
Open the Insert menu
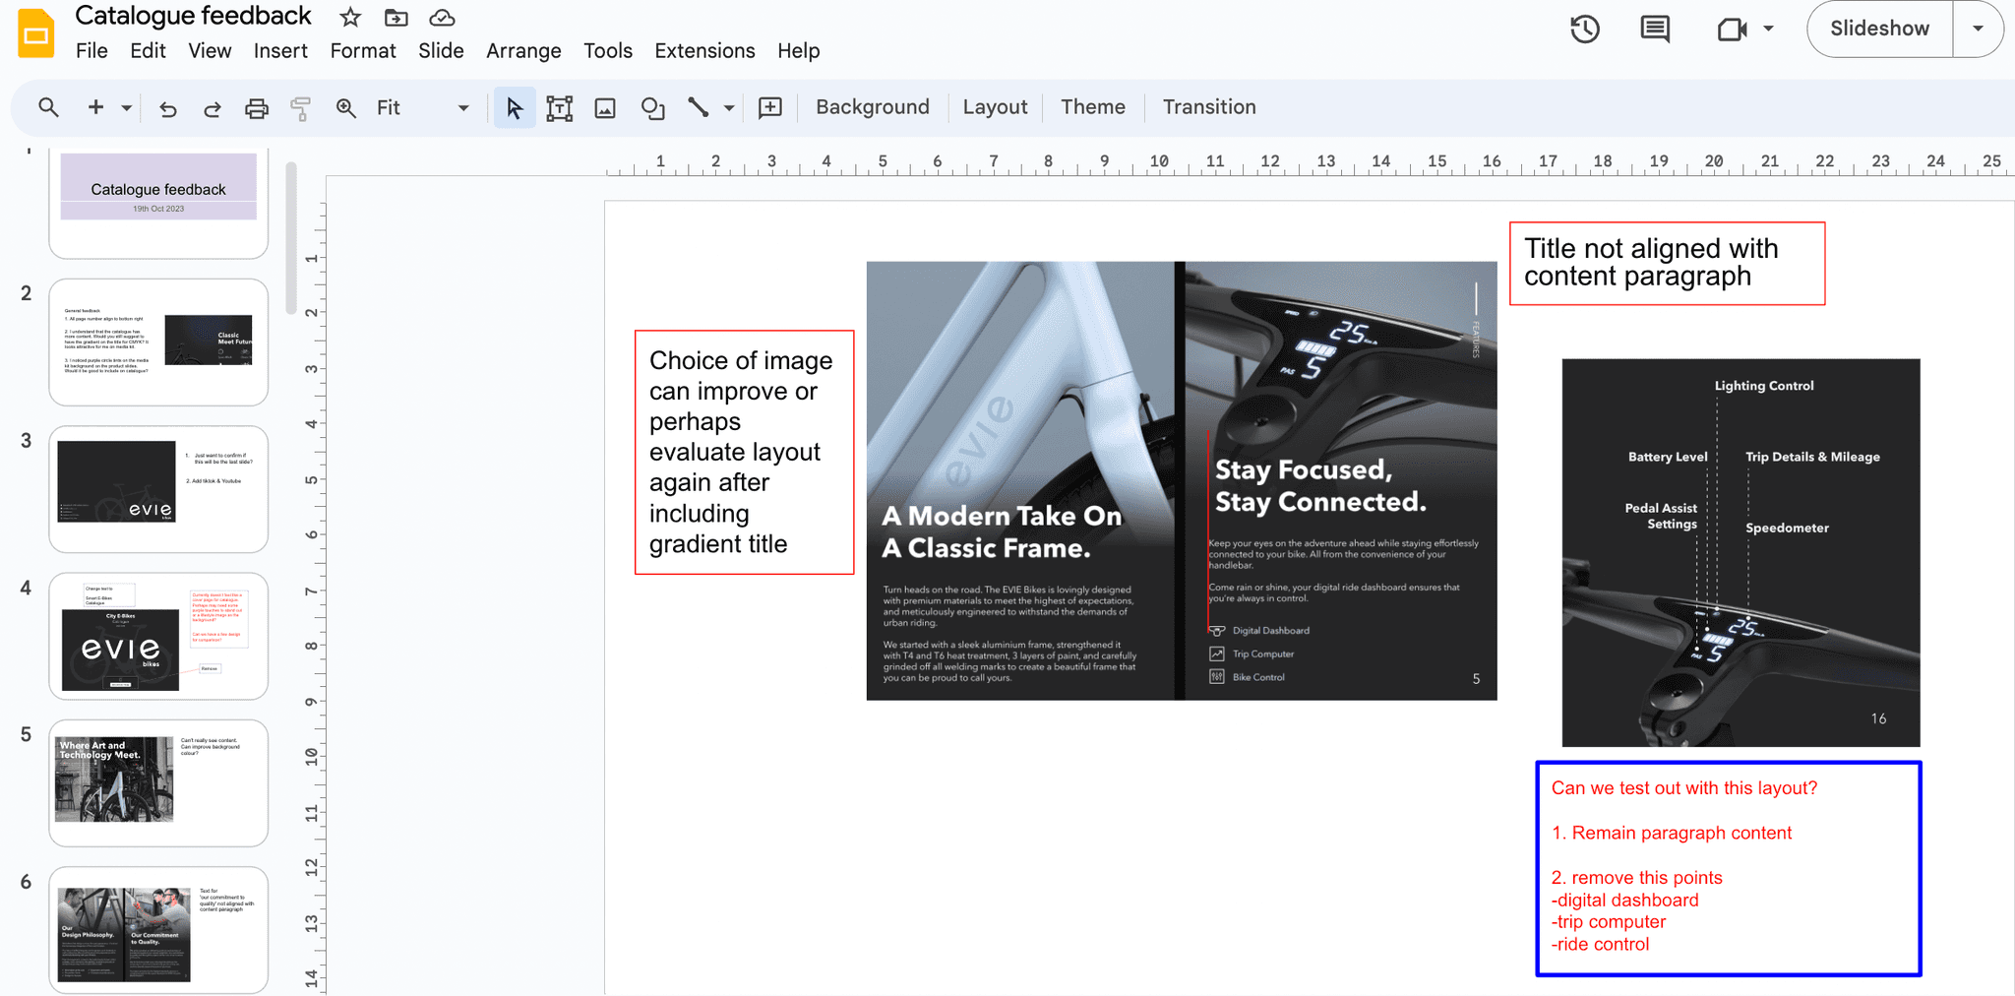point(280,51)
